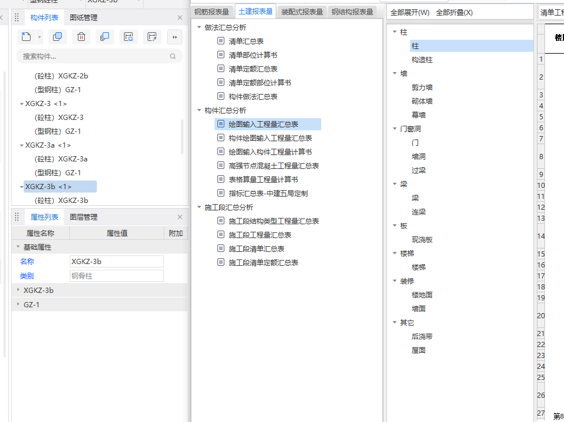Click the delete component trash icon
564x422 pixels.
coord(81,37)
